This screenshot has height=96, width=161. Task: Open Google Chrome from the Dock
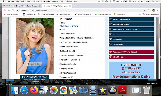[63, 90]
